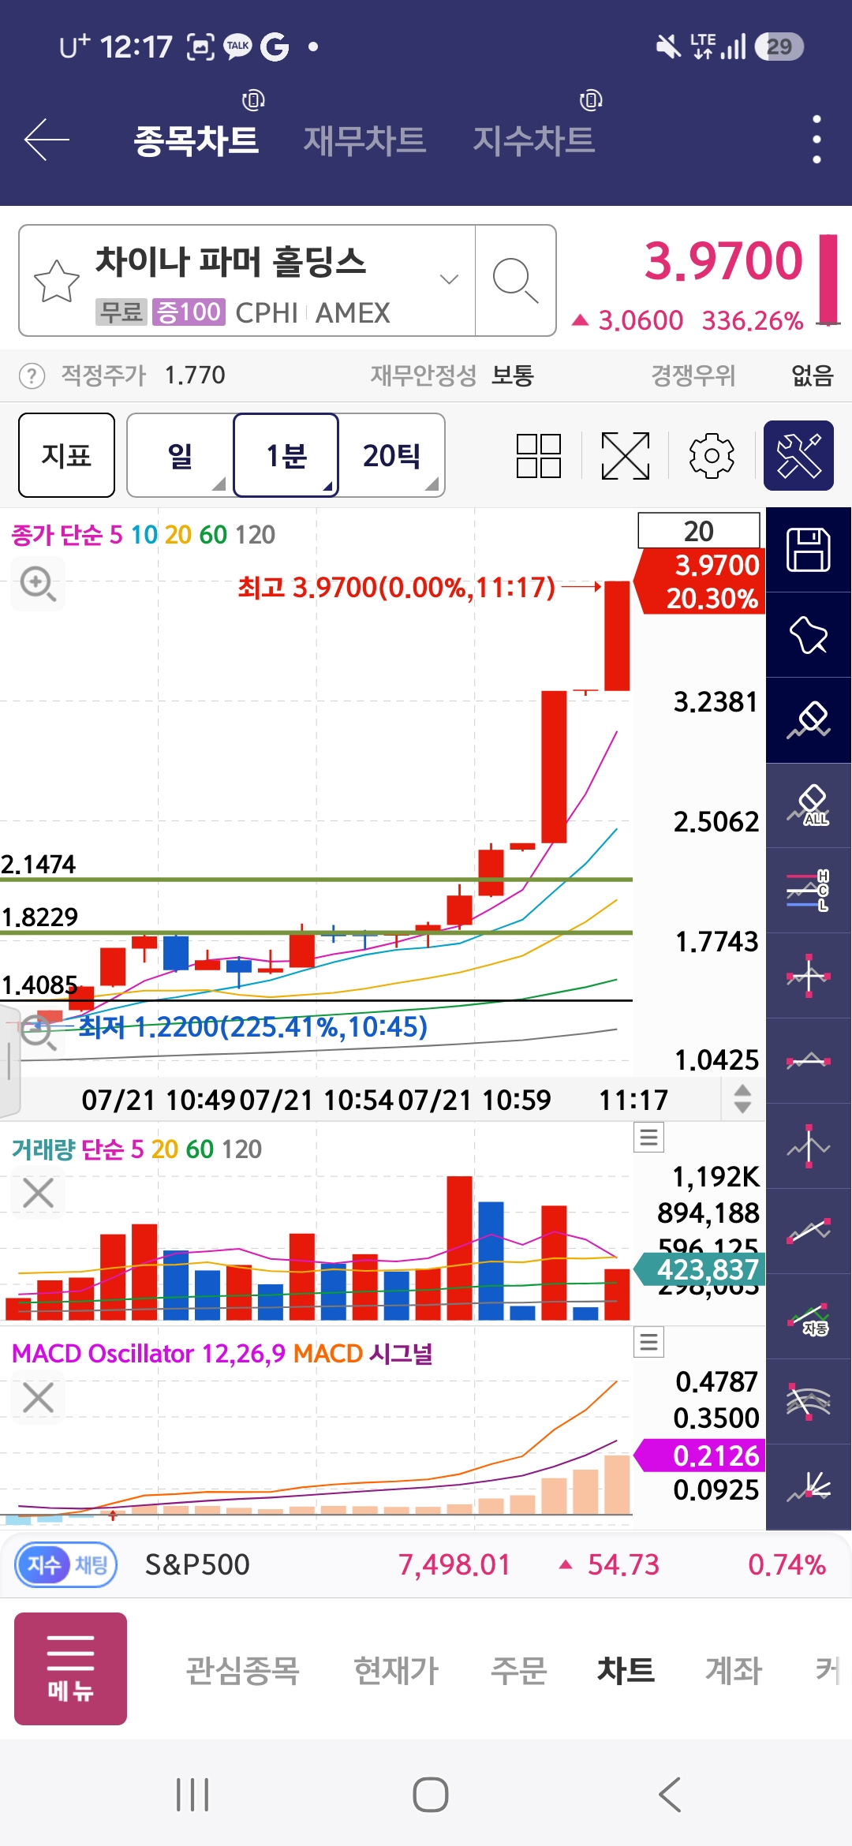The width and height of the screenshot is (852, 1846).
Task: Select the HCL lines tool icon
Action: coord(809,891)
